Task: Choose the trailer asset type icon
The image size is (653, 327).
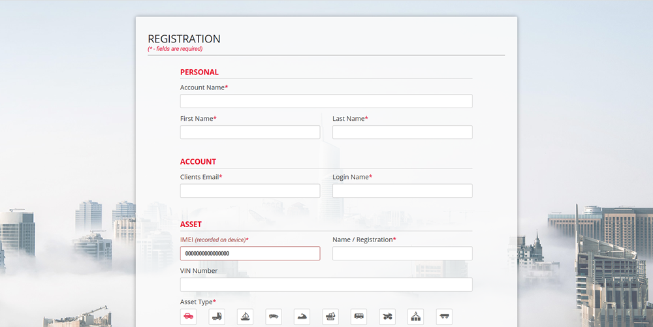Action: point(444,317)
